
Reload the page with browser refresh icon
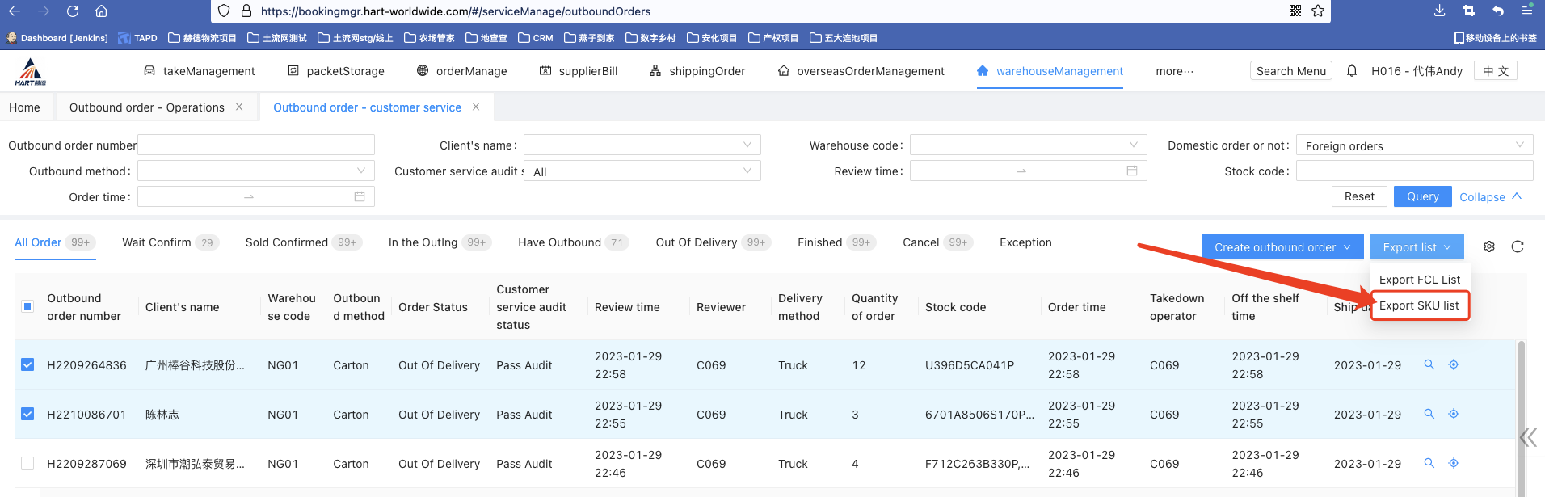click(73, 11)
